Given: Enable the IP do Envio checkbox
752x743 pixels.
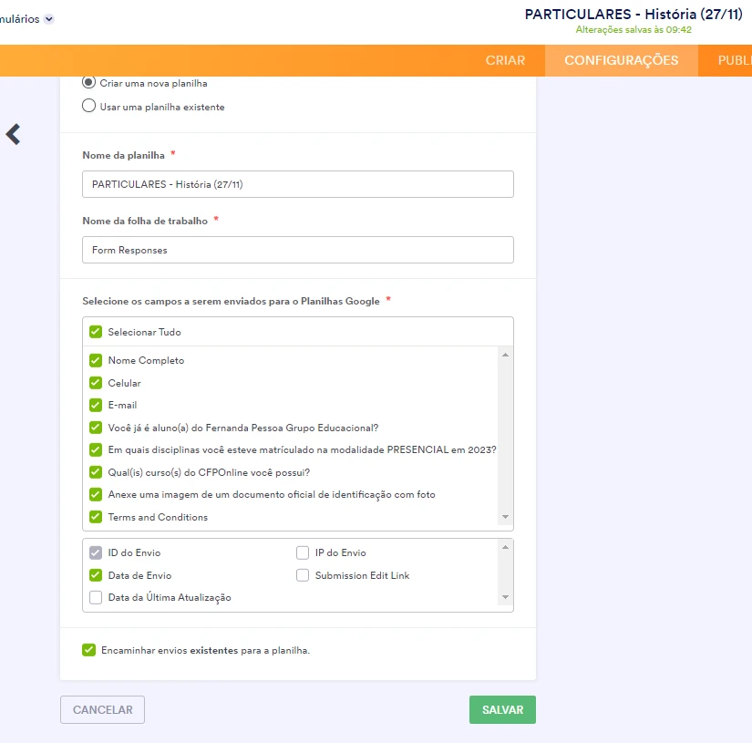Looking at the screenshot, I should (x=303, y=552).
